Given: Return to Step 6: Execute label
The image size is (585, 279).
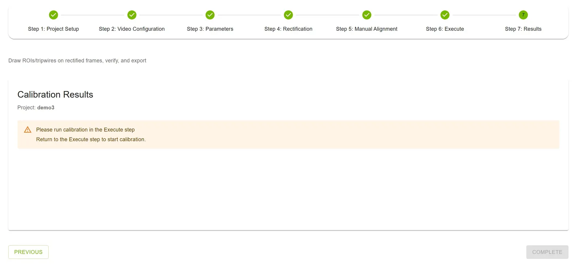Looking at the screenshot, I should (x=445, y=29).
